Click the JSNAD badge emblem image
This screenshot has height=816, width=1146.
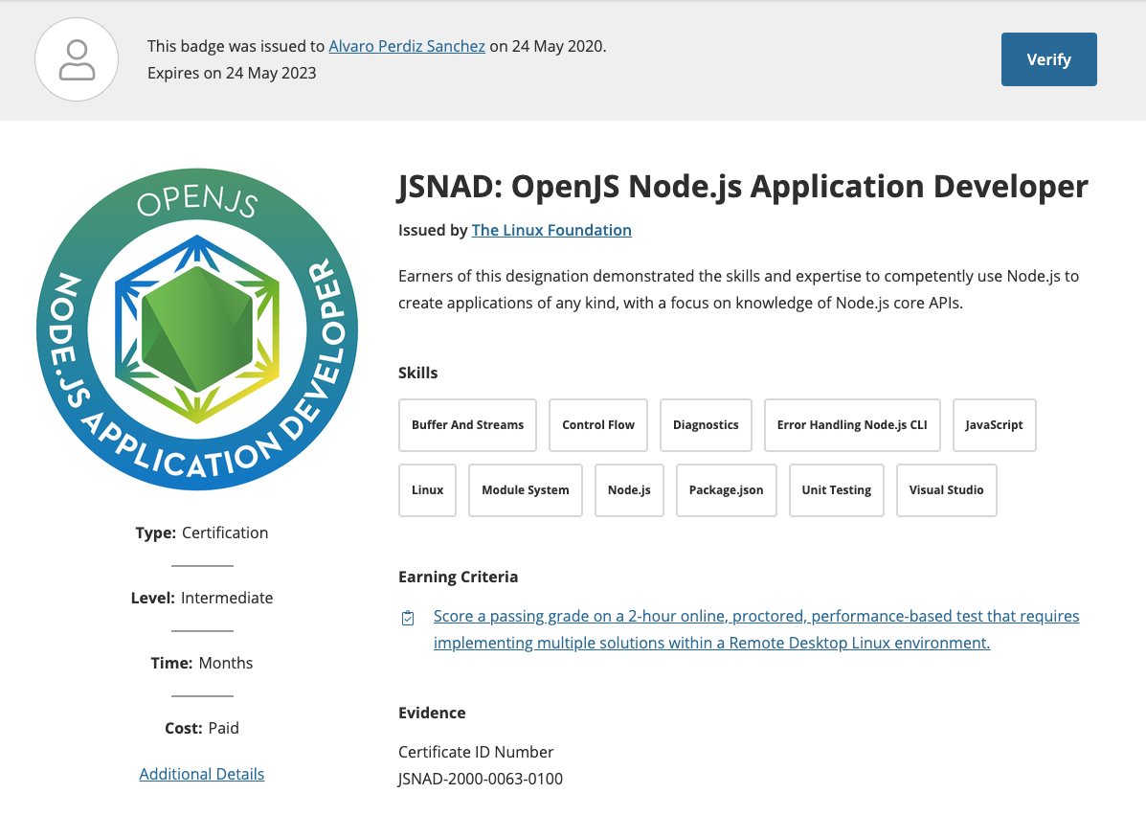pyautogui.click(x=197, y=330)
